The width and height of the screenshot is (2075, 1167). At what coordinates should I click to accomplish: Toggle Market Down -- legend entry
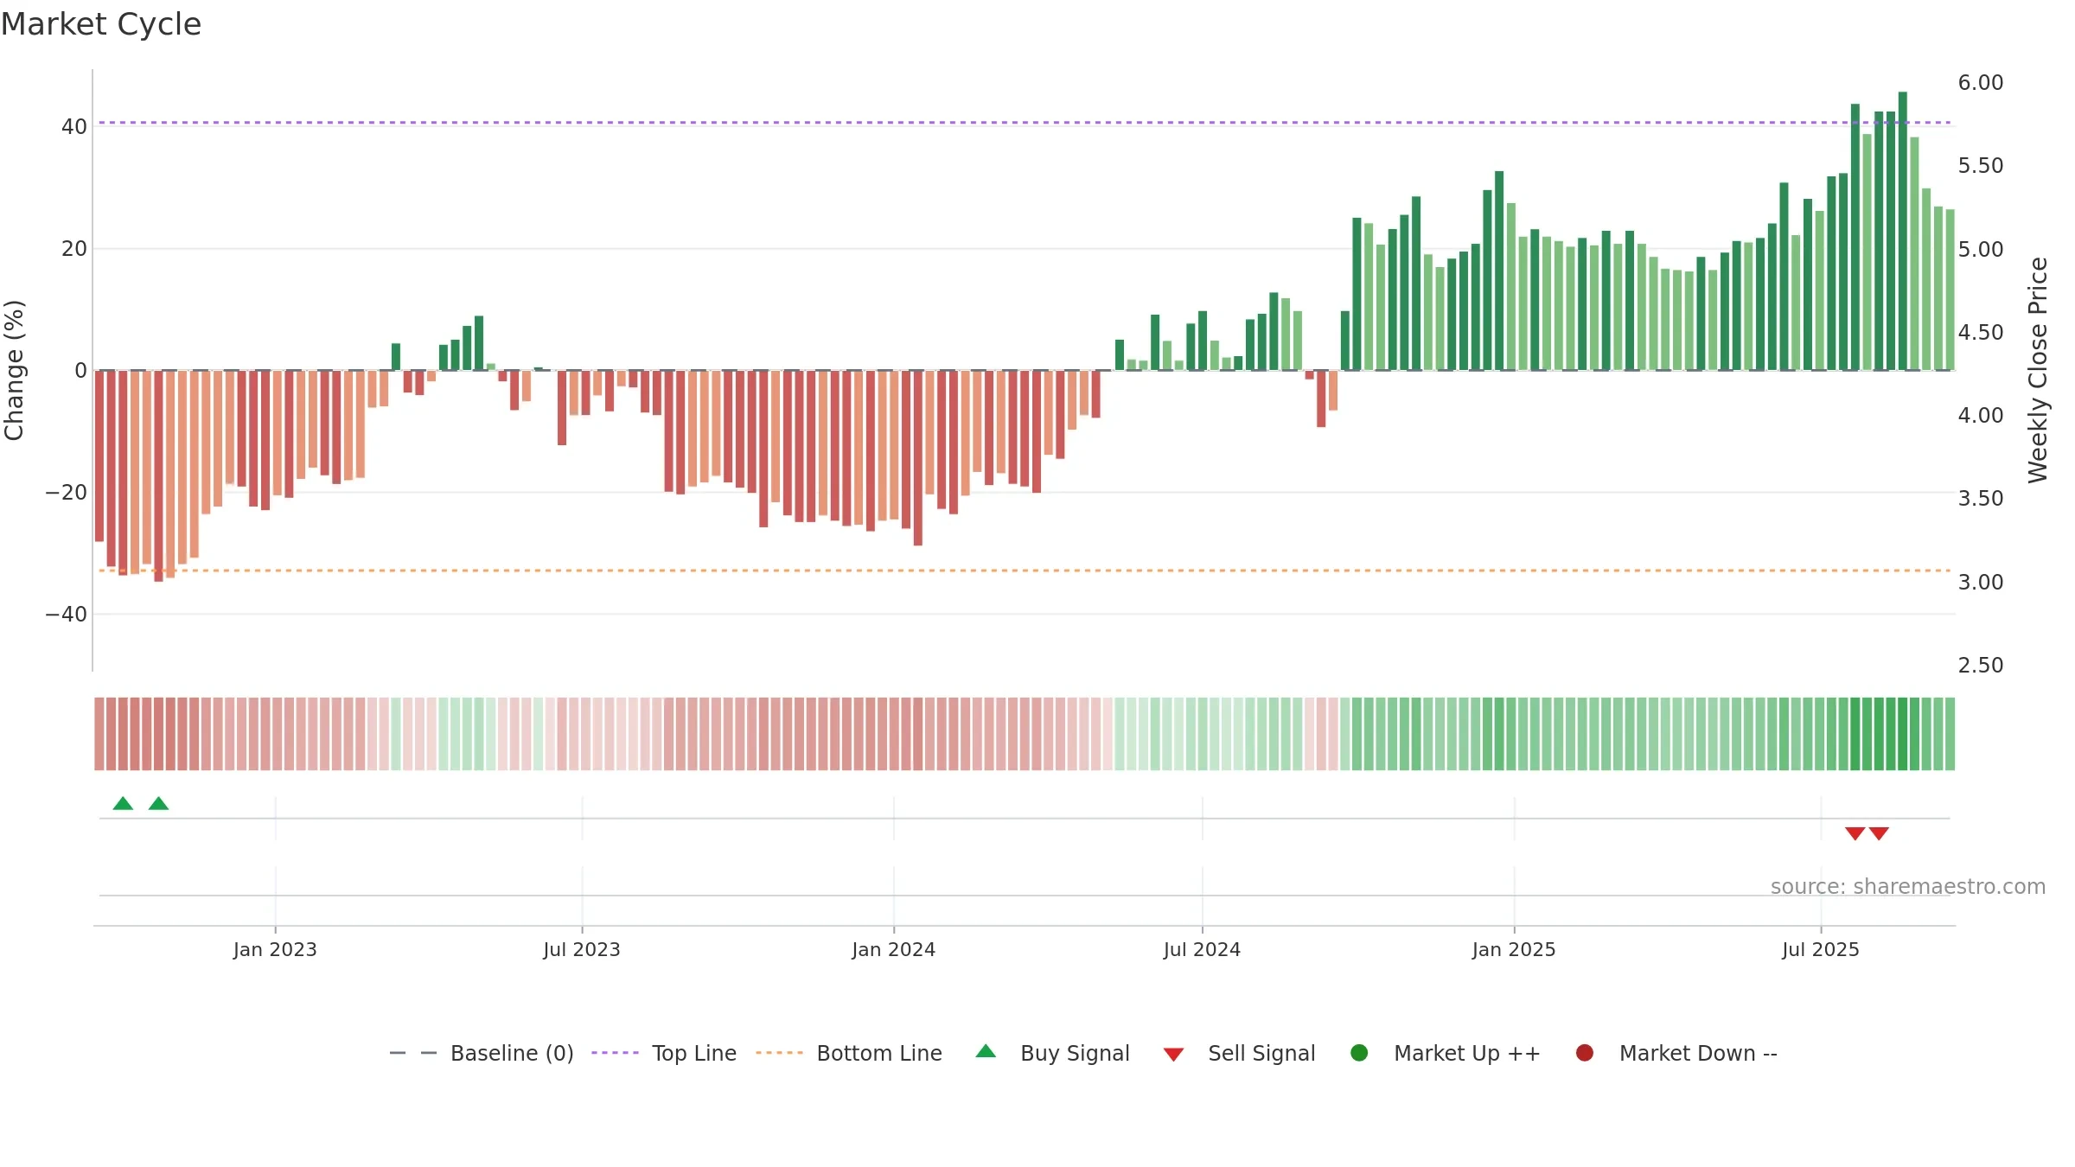[x=1676, y=1053]
